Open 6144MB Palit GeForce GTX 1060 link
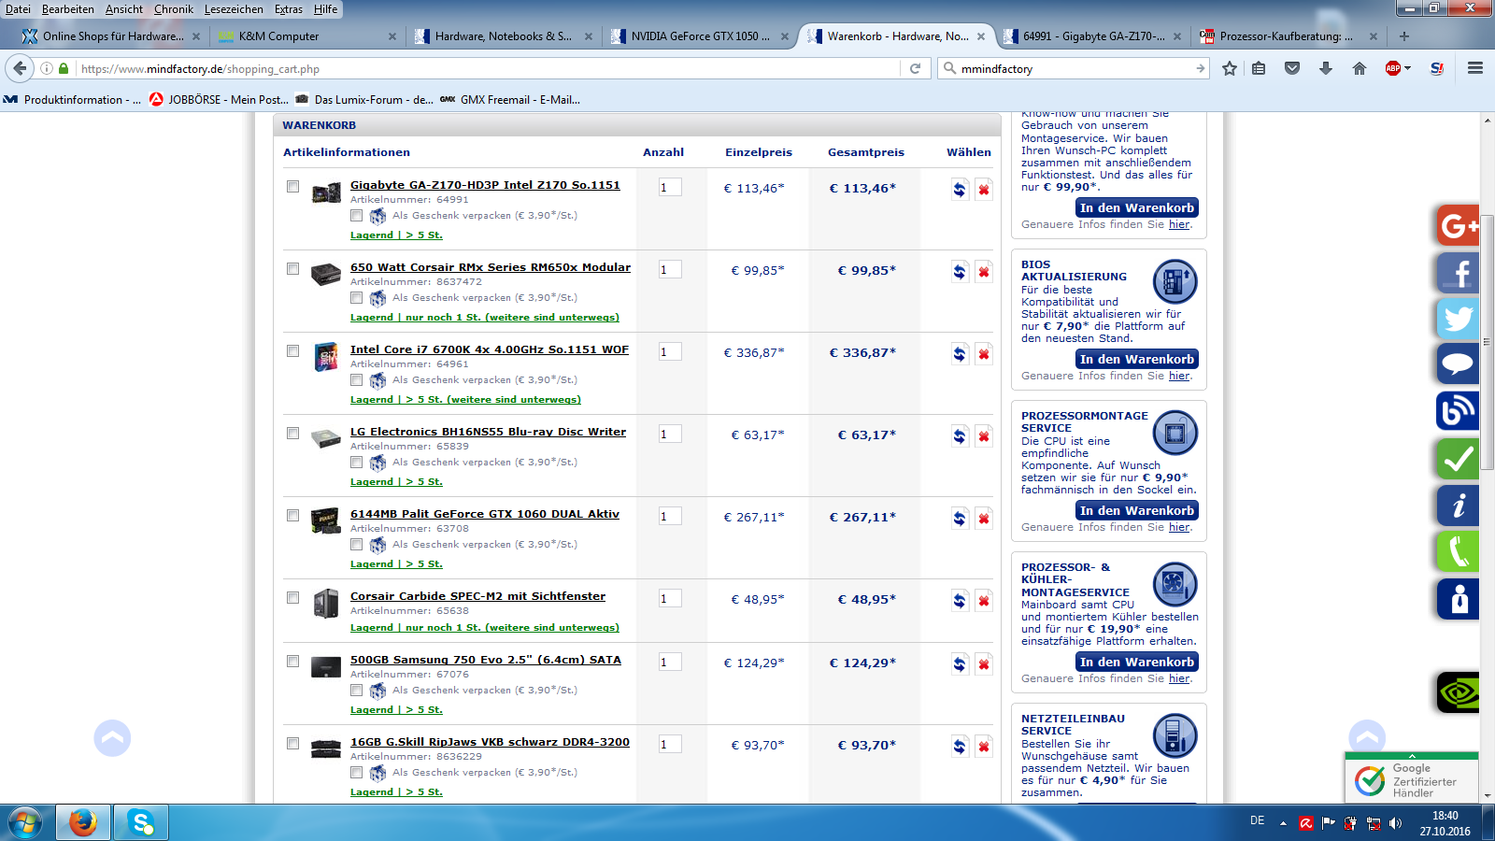Image resolution: width=1495 pixels, height=841 pixels. click(x=485, y=514)
